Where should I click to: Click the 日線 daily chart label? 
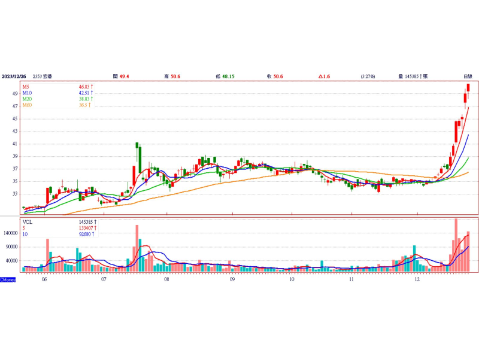coord(468,77)
